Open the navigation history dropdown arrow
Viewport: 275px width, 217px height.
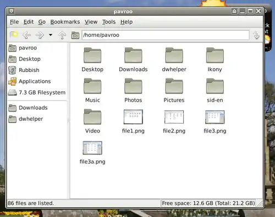[51, 35]
